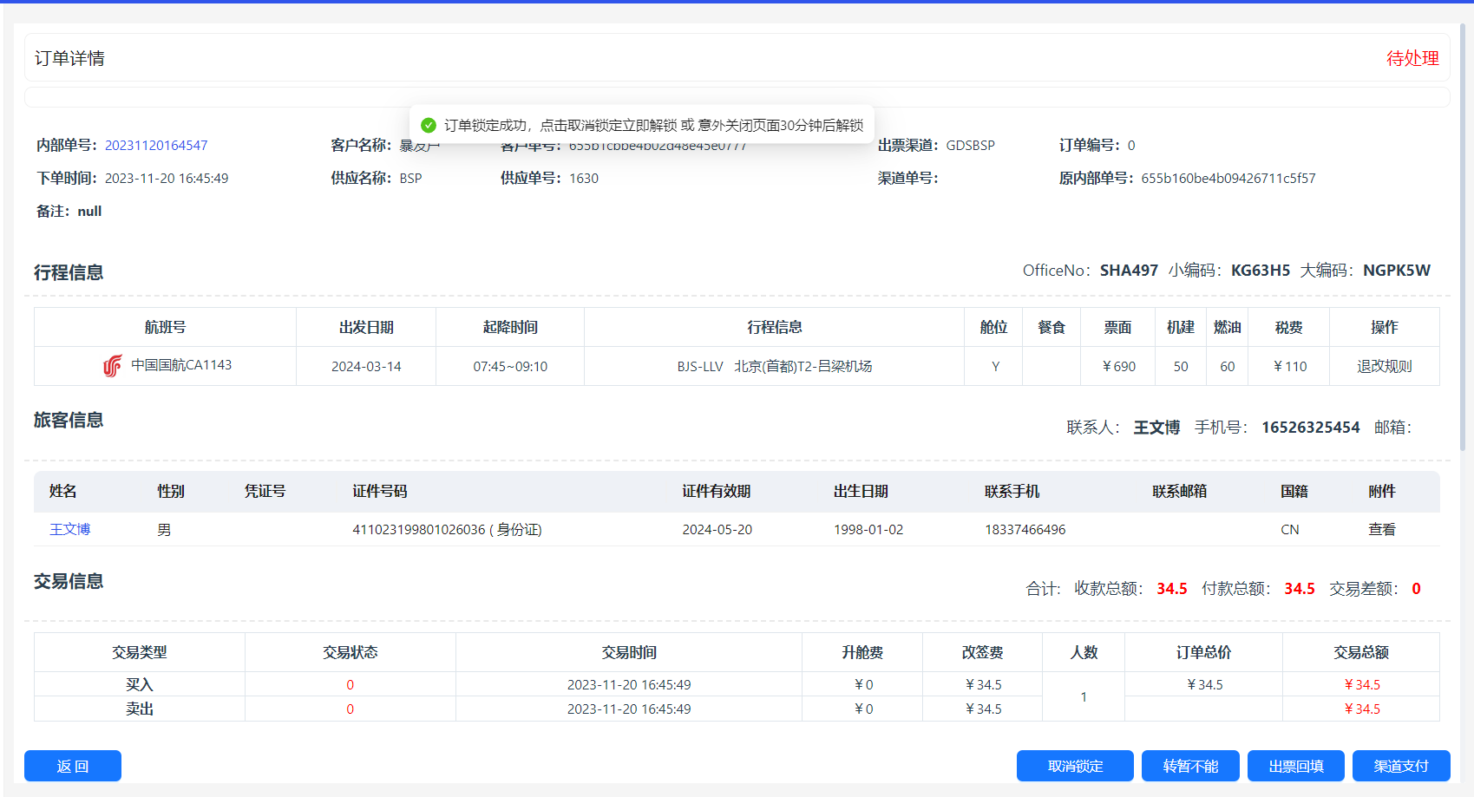Click nationality CN cell
This screenshot has width=1474, height=797.
pos(1290,529)
